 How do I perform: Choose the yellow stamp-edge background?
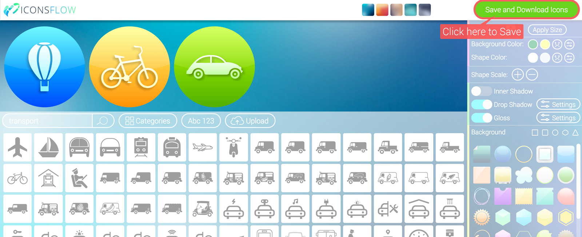524,196
